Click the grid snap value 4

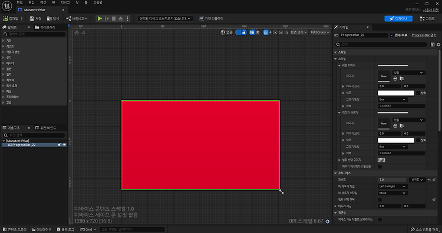[x=271, y=32]
